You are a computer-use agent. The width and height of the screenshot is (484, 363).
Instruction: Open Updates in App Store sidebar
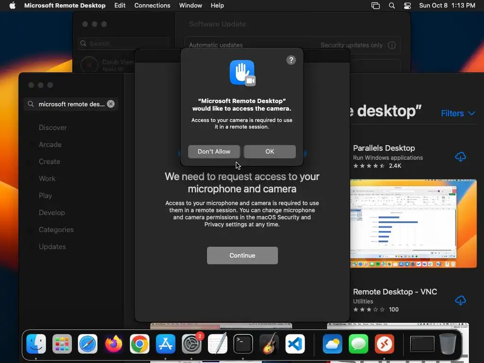(52, 246)
